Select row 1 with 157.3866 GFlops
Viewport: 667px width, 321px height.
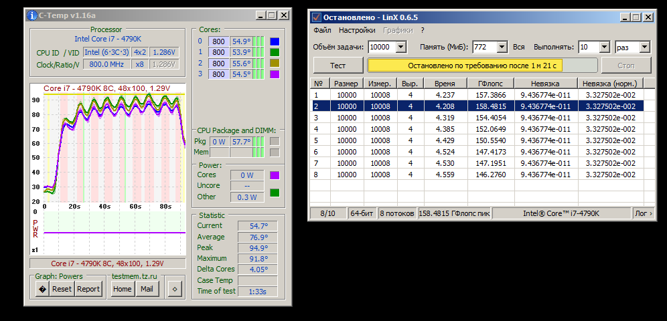tap(477, 95)
